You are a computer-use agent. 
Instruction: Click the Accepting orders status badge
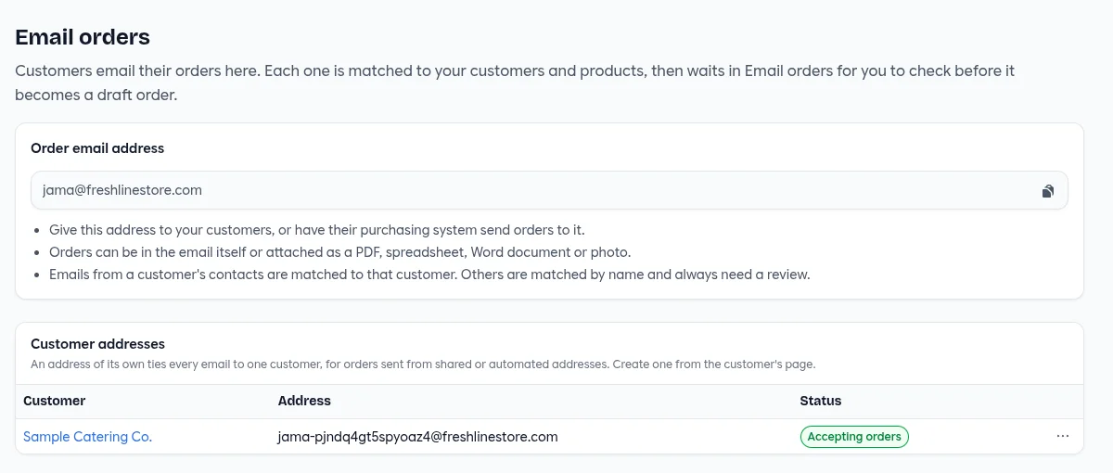[854, 437]
